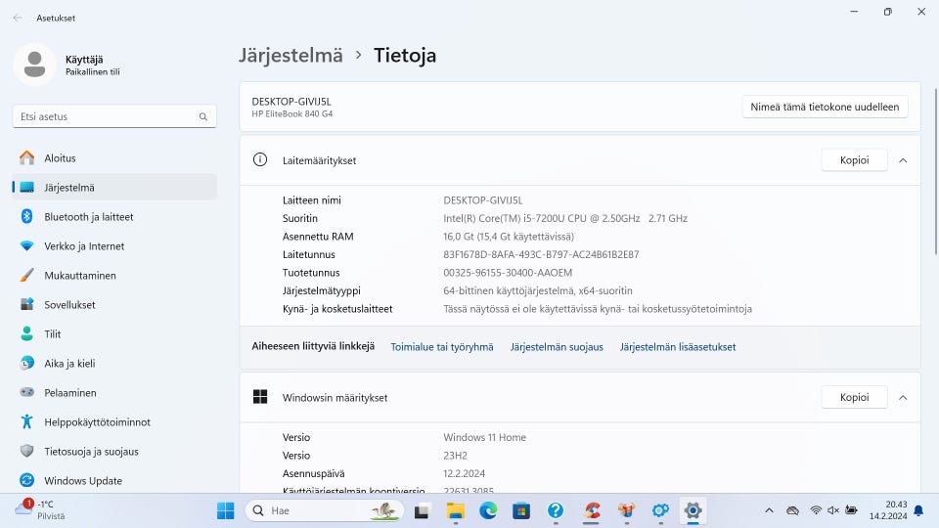Image resolution: width=939 pixels, height=528 pixels.
Task: Click Nimeä tämä tietokone uudelleen button
Action: coord(826,108)
